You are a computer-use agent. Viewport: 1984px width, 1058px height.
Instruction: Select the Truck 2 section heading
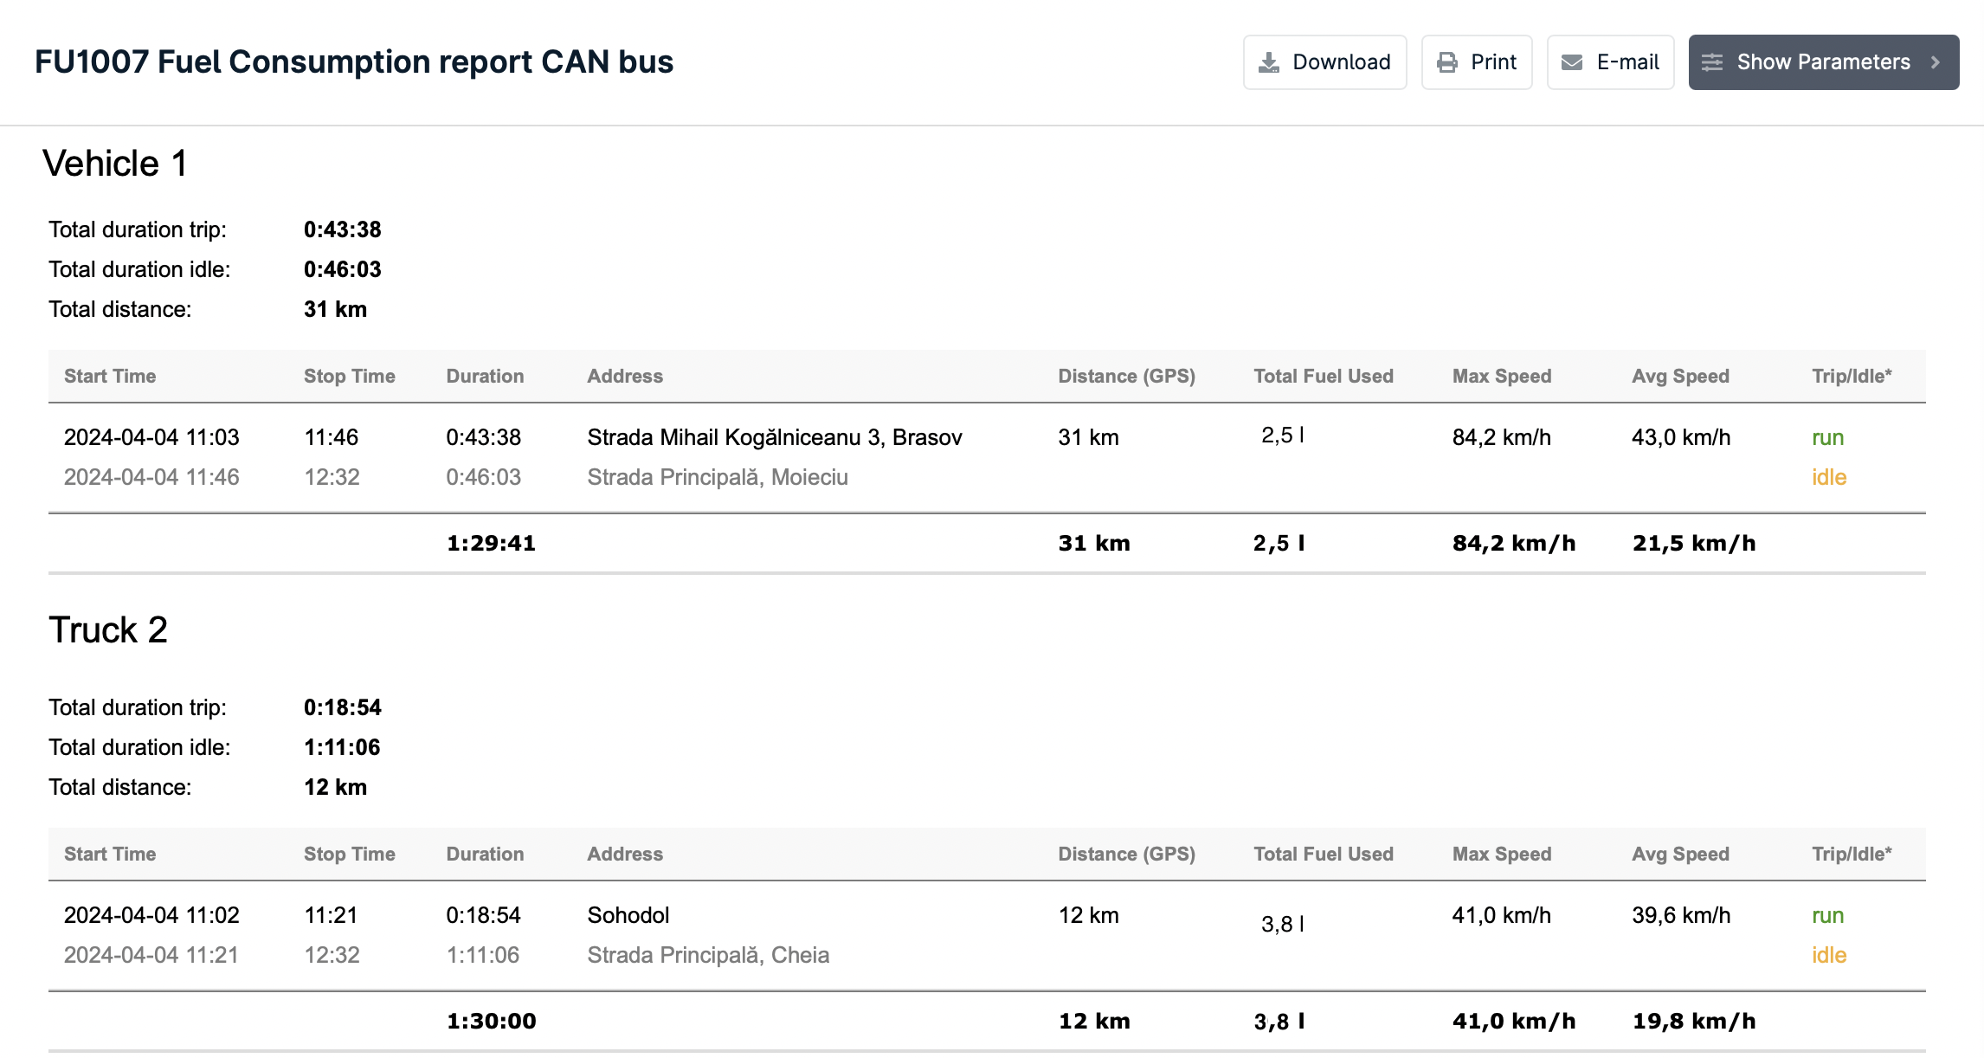click(108, 631)
